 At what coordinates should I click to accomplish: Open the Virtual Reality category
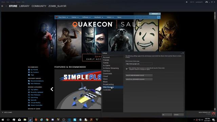tap(35, 103)
